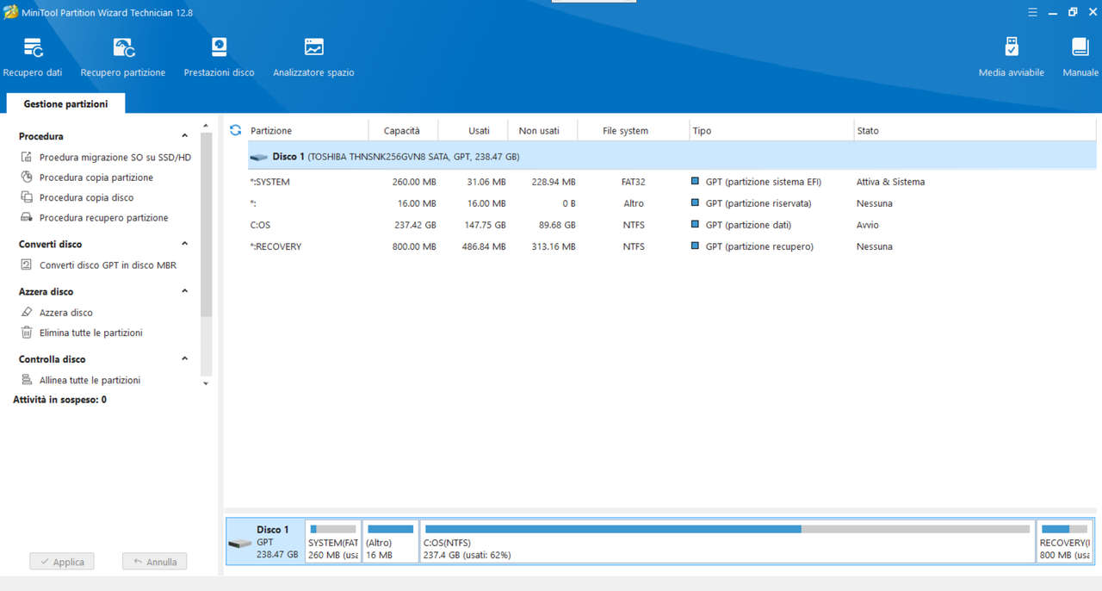
Task: Click the Applica button
Action: [x=61, y=562]
